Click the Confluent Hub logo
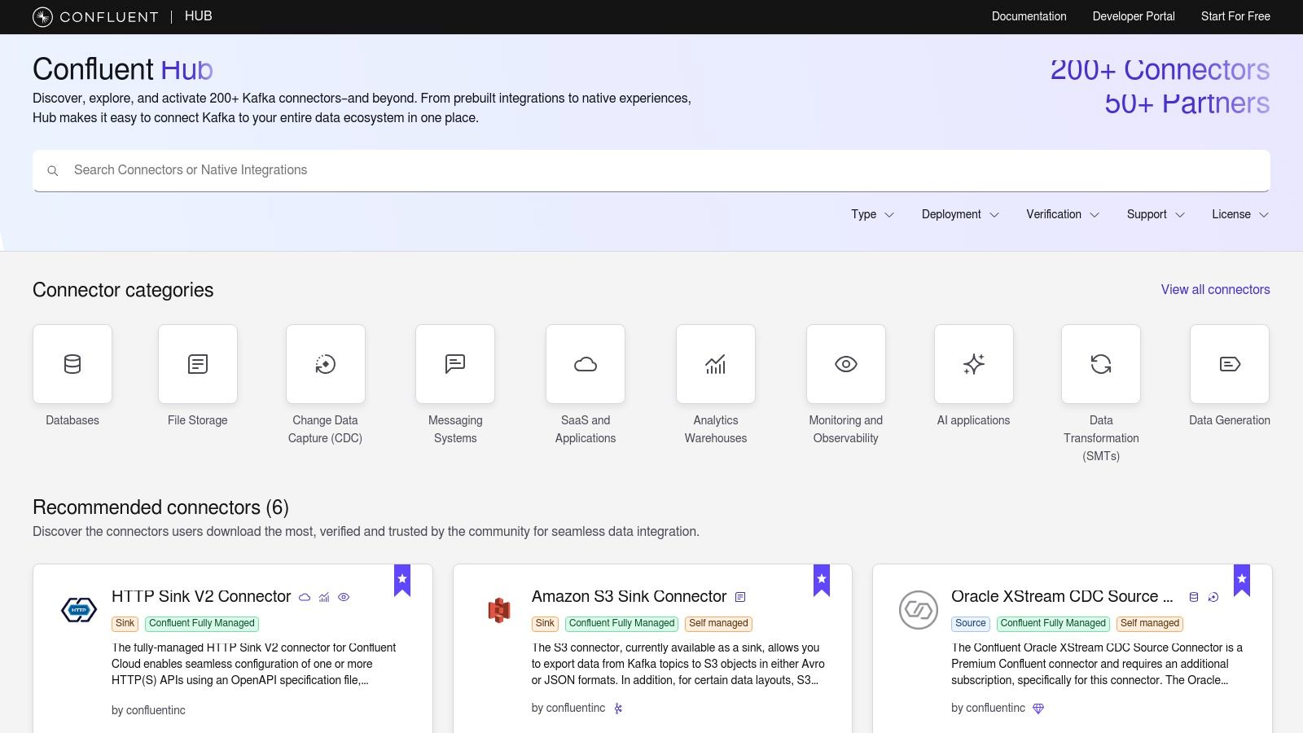The height and width of the screenshot is (733, 1303). click(94, 16)
